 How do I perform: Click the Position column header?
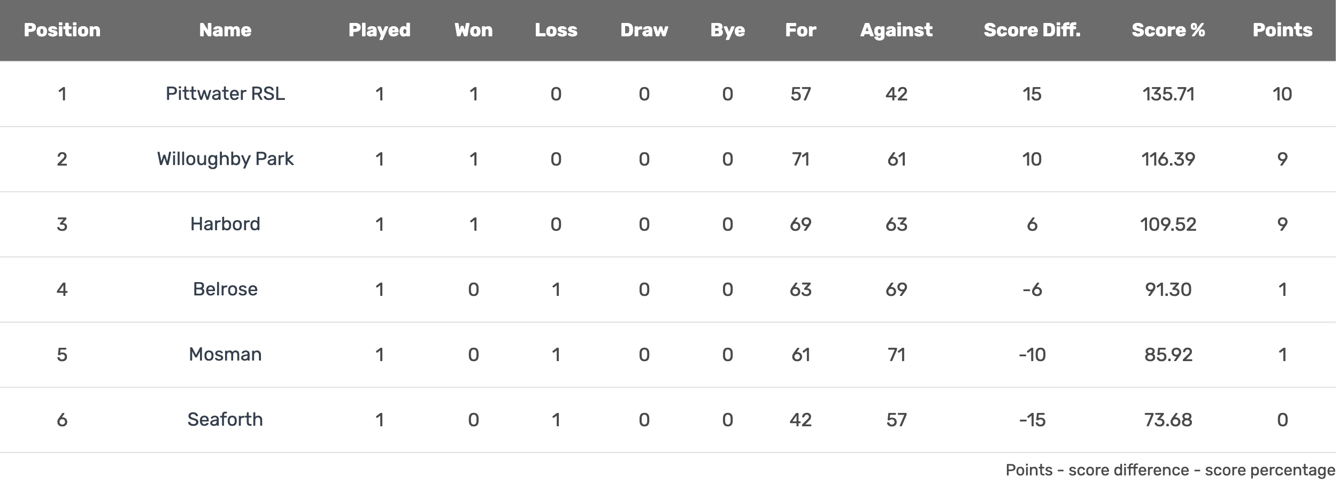62,30
